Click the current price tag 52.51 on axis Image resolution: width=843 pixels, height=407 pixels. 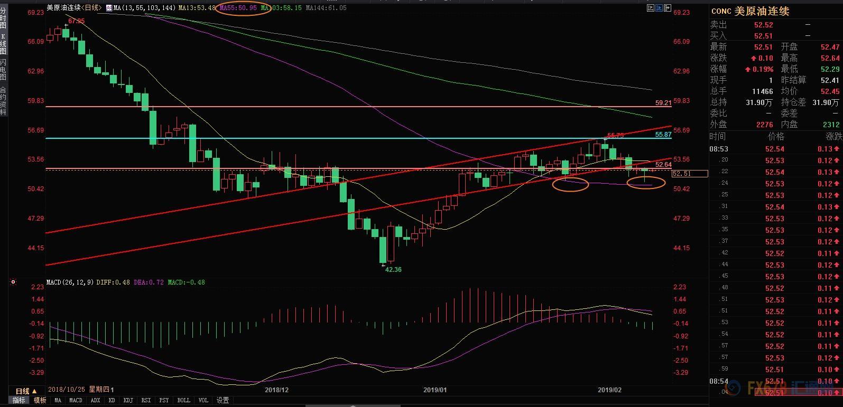pyautogui.click(x=690, y=173)
